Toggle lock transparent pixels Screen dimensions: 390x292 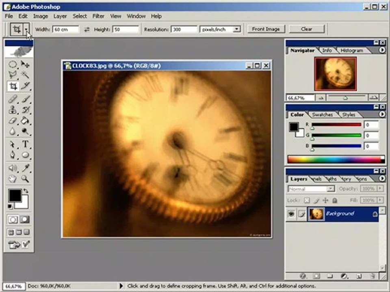[x=307, y=200]
